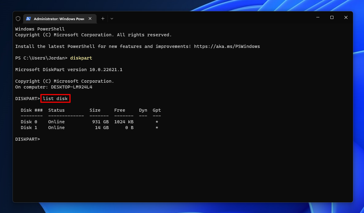Click the 'Copyright (C) Microsoft Corporation. All rights reserved.' line
The width and height of the screenshot is (364, 213).
point(94,35)
